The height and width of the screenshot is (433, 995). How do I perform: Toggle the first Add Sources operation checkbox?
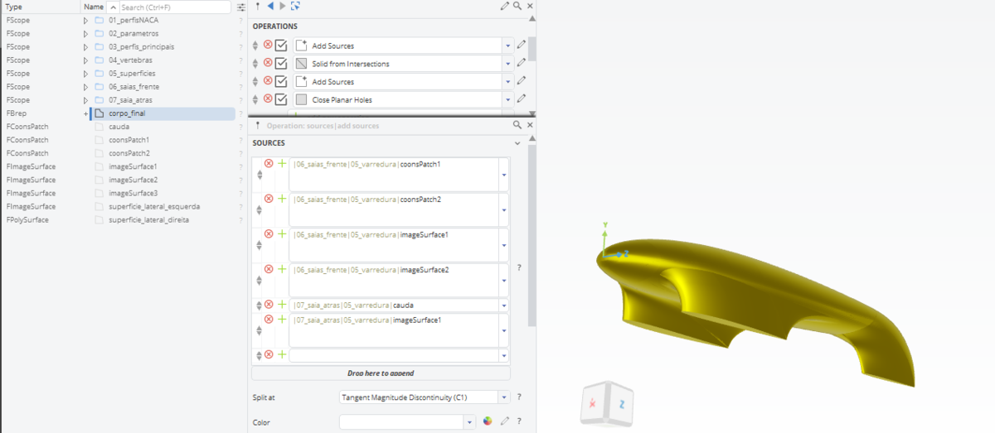pos(281,46)
